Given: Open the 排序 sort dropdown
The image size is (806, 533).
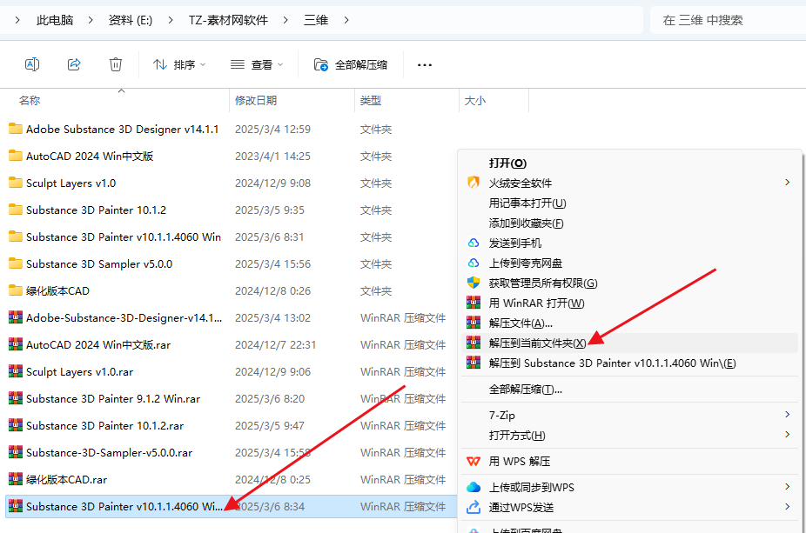Looking at the screenshot, I should [x=179, y=64].
